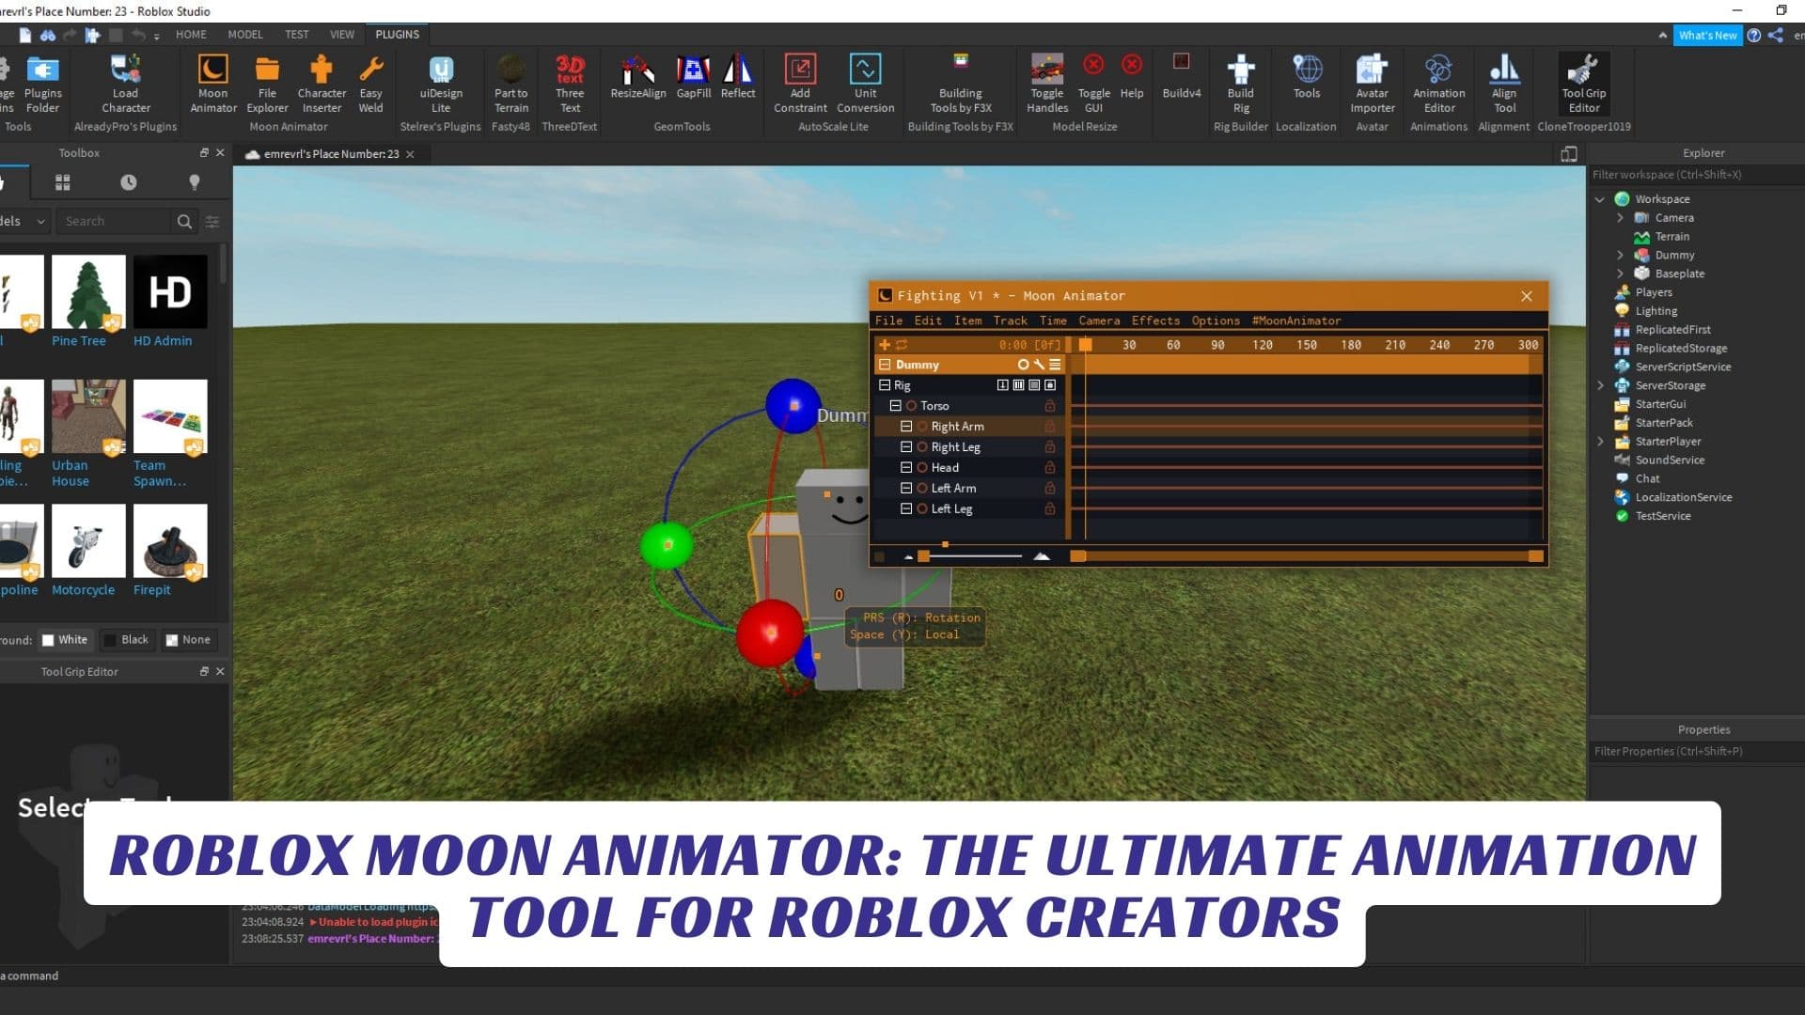
Task: Open the Track menu in Moon Animator
Action: (1010, 321)
